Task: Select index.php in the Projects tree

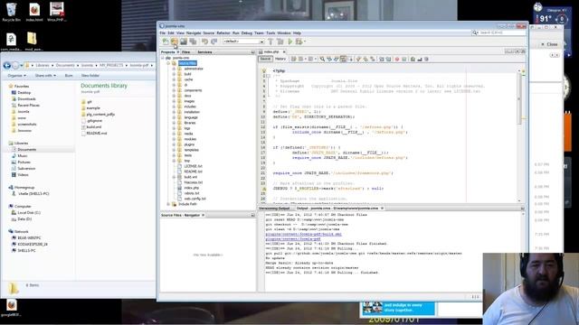Action: tap(191, 188)
